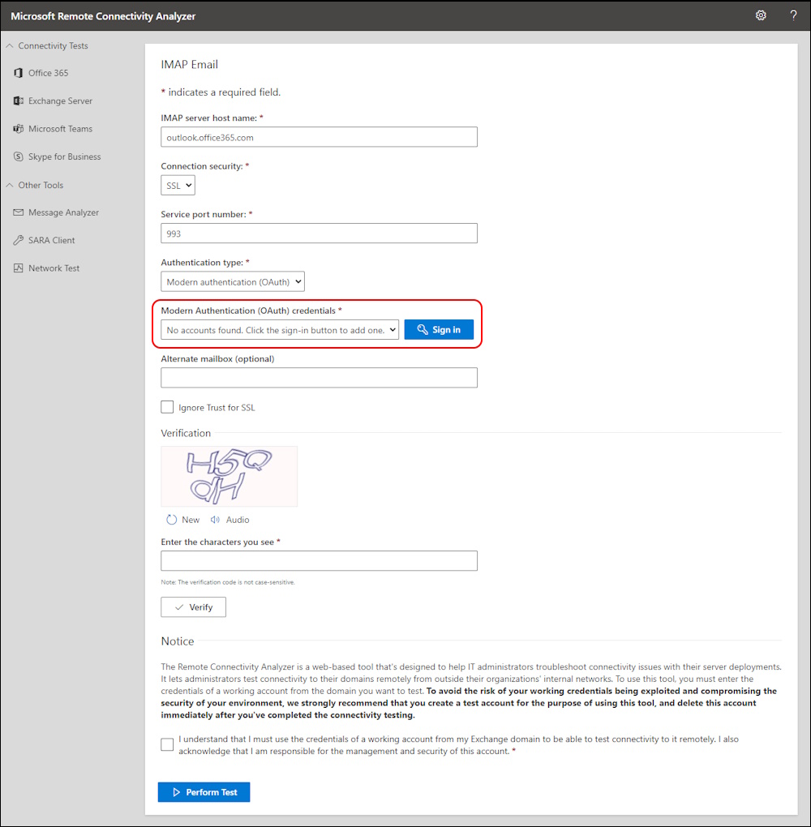
Task: Click the Verification section heading
Action: 186,433
